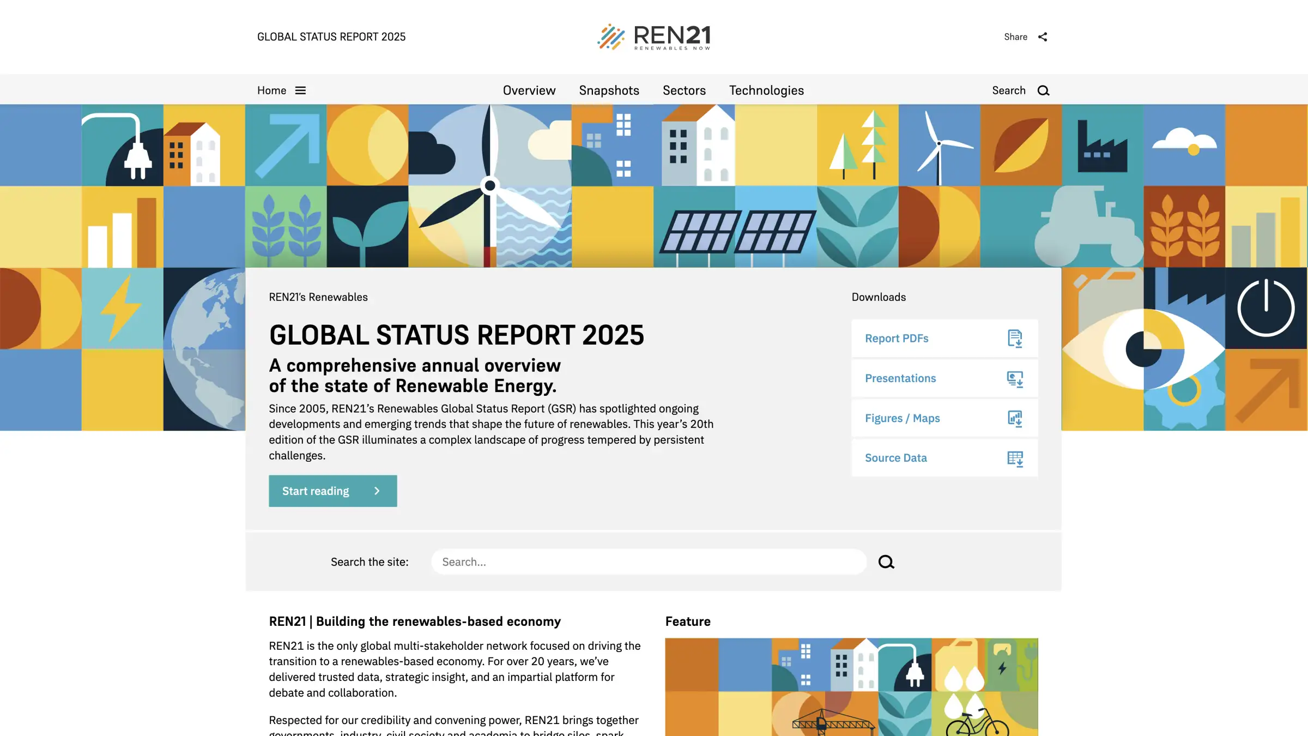Click the magnifier icon in navigation bar

(x=1043, y=91)
